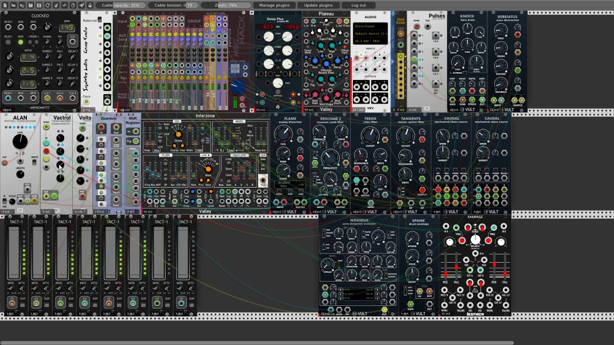The width and height of the screenshot is (614, 345).
Task: Click the Manage plugins button
Action: pyautogui.click(x=274, y=5)
